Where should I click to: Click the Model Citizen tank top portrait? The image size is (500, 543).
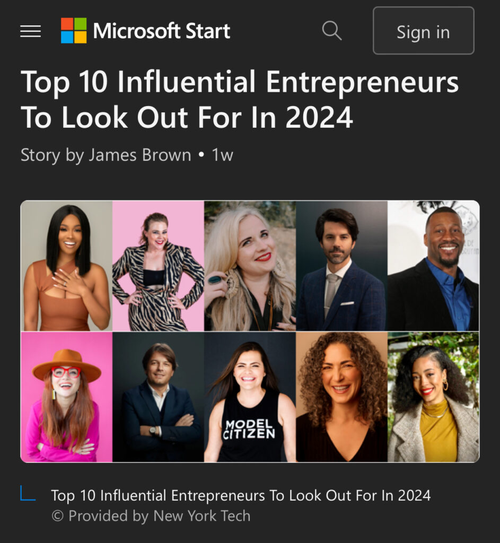pyautogui.click(x=250, y=397)
